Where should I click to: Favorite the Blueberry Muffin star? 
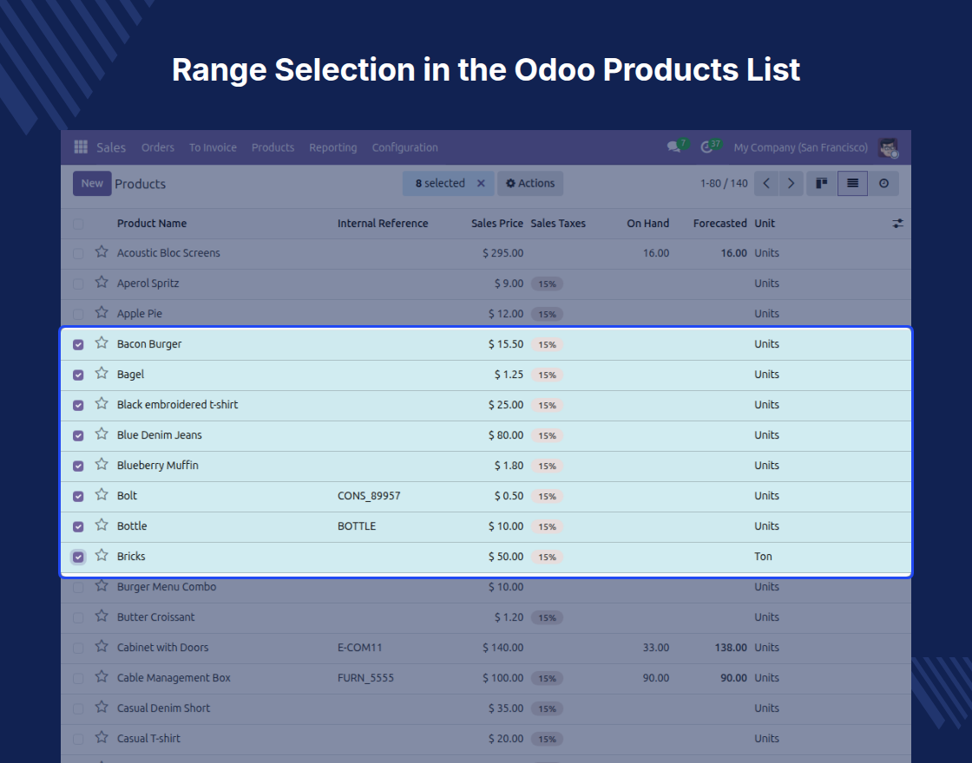point(102,464)
